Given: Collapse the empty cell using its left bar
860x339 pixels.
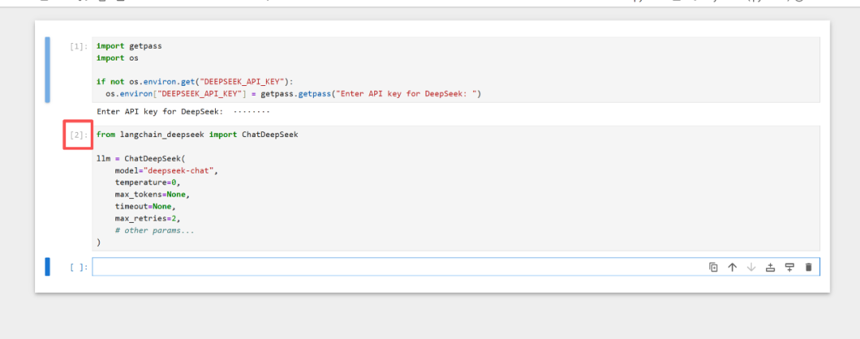Looking at the screenshot, I should pyautogui.click(x=47, y=267).
